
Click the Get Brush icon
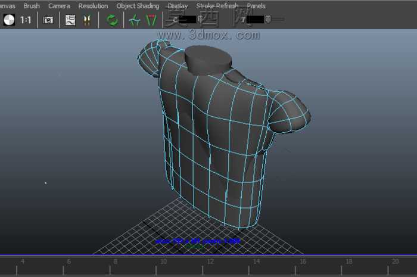(87, 20)
